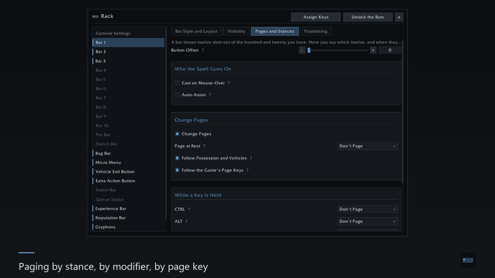The height and width of the screenshot is (278, 495).
Task: Click the Rack logo icon in the title bar
Action: click(96, 16)
